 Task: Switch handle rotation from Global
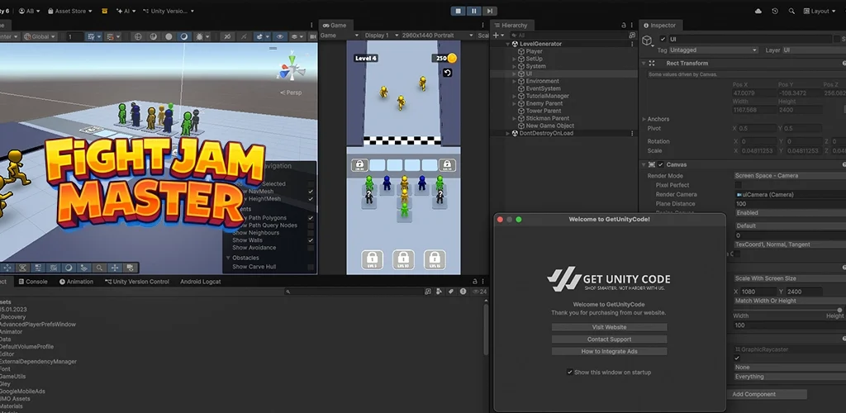[x=40, y=36]
